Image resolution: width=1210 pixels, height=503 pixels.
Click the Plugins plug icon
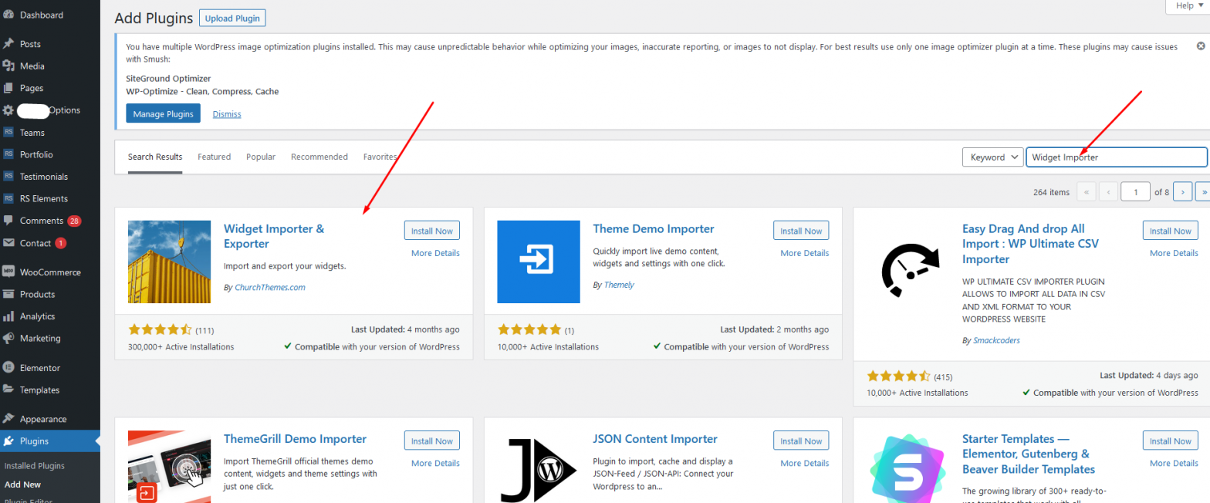[x=8, y=441]
